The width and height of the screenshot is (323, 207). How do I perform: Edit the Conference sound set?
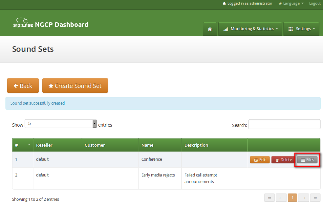[x=260, y=160]
